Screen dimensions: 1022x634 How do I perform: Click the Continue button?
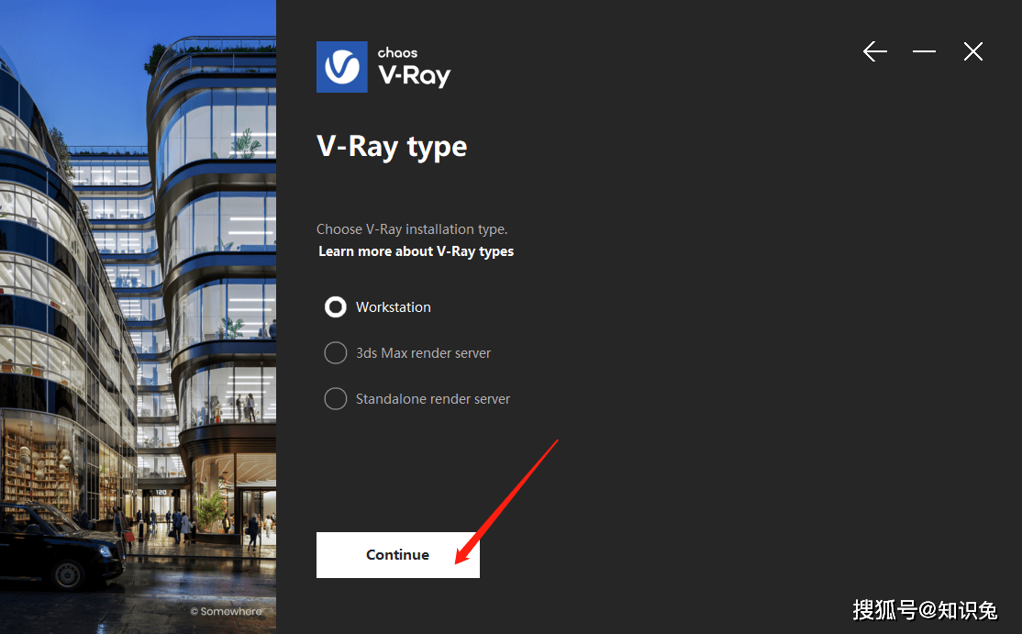tap(398, 554)
